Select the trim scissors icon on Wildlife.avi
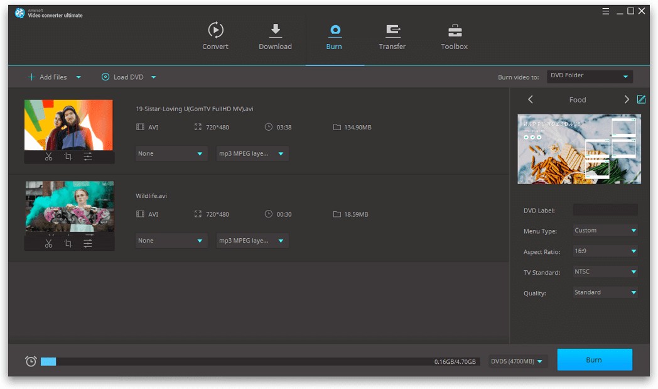The width and height of the screenshot is (658, 389). coord(48,243)
